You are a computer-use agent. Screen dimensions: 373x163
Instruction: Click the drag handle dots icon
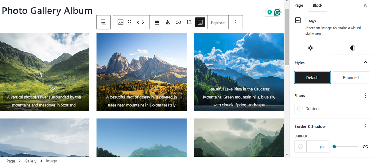(129, 23)
